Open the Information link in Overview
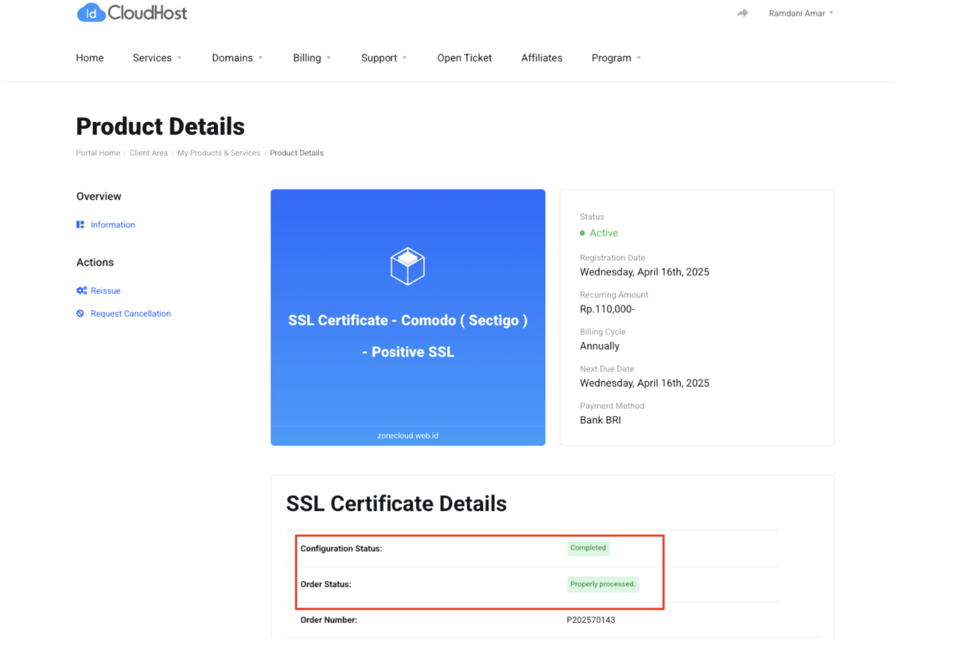This screenshot has height=645, width=953. [x=113, y=225]
